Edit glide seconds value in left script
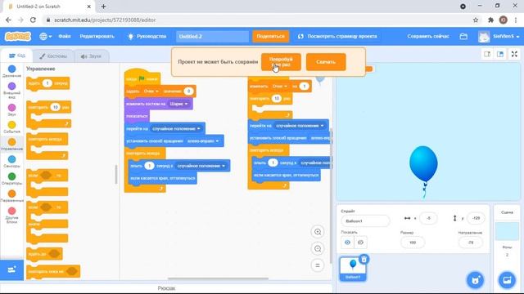524x294 pixels. tap(149, 166)
